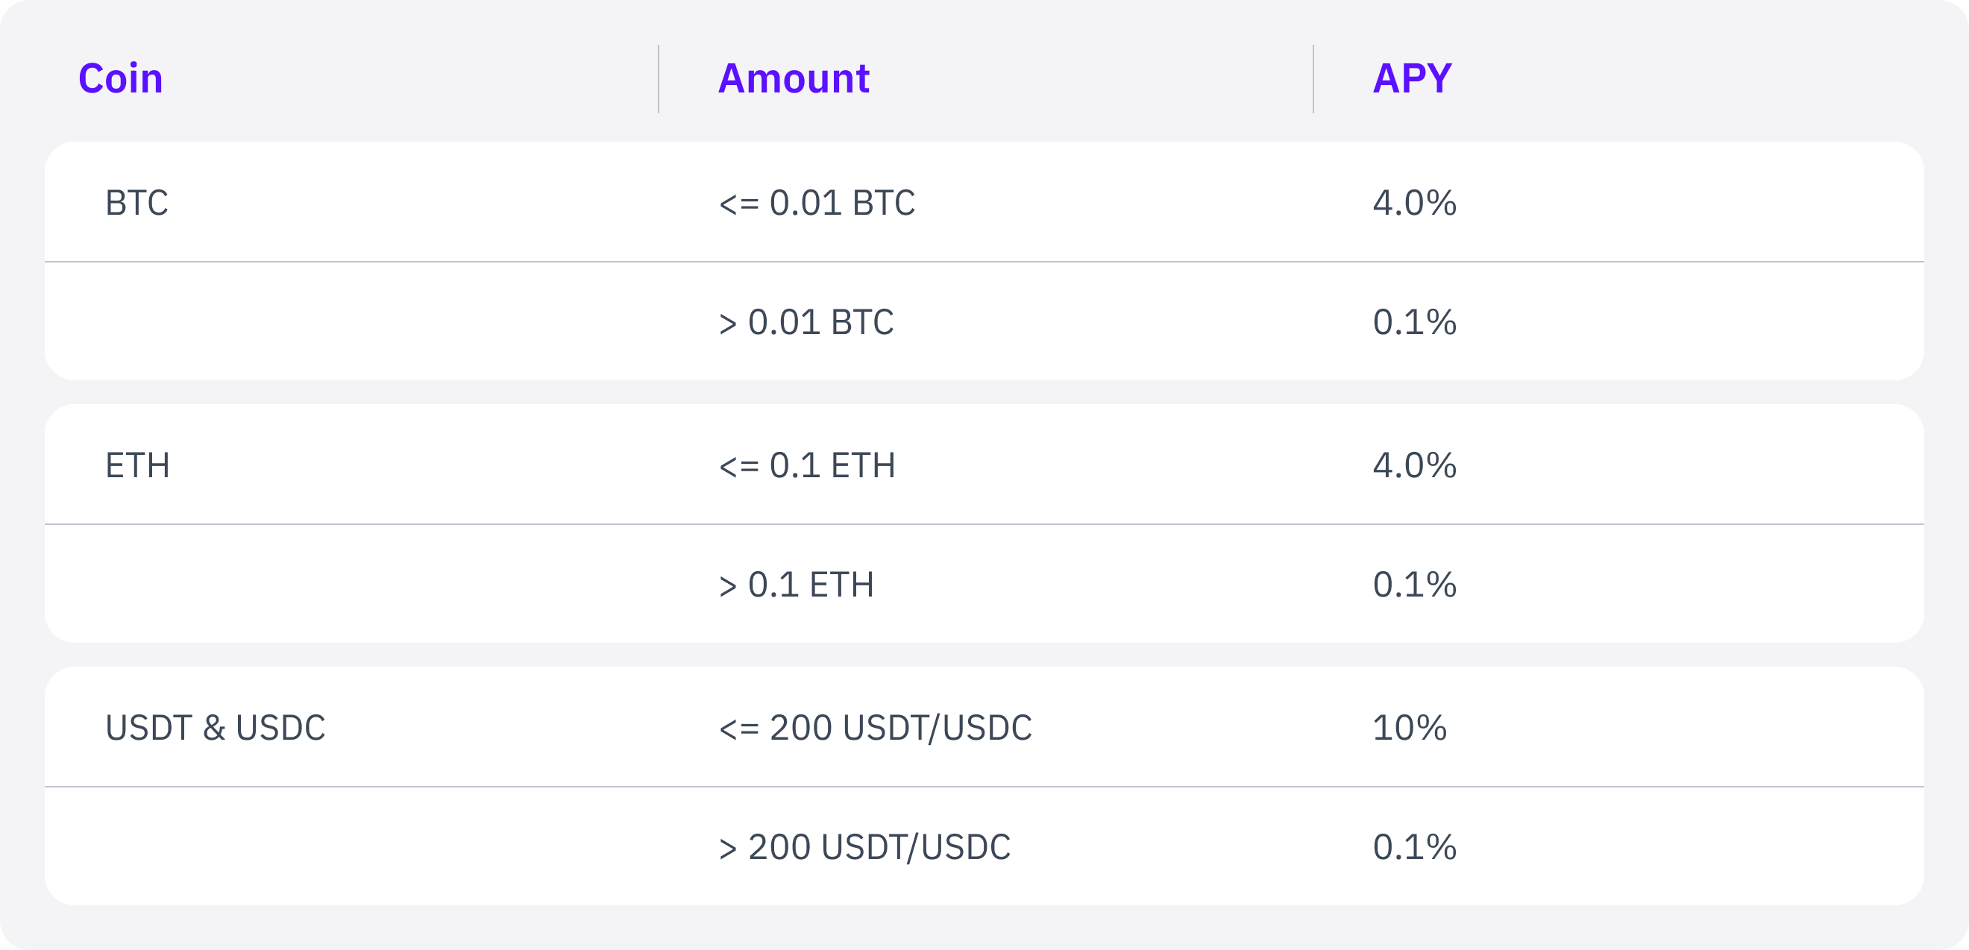Viewport: 1969px width, 950px height.
Task: Click the APY column header
Action: click(x=1412, y=79)
